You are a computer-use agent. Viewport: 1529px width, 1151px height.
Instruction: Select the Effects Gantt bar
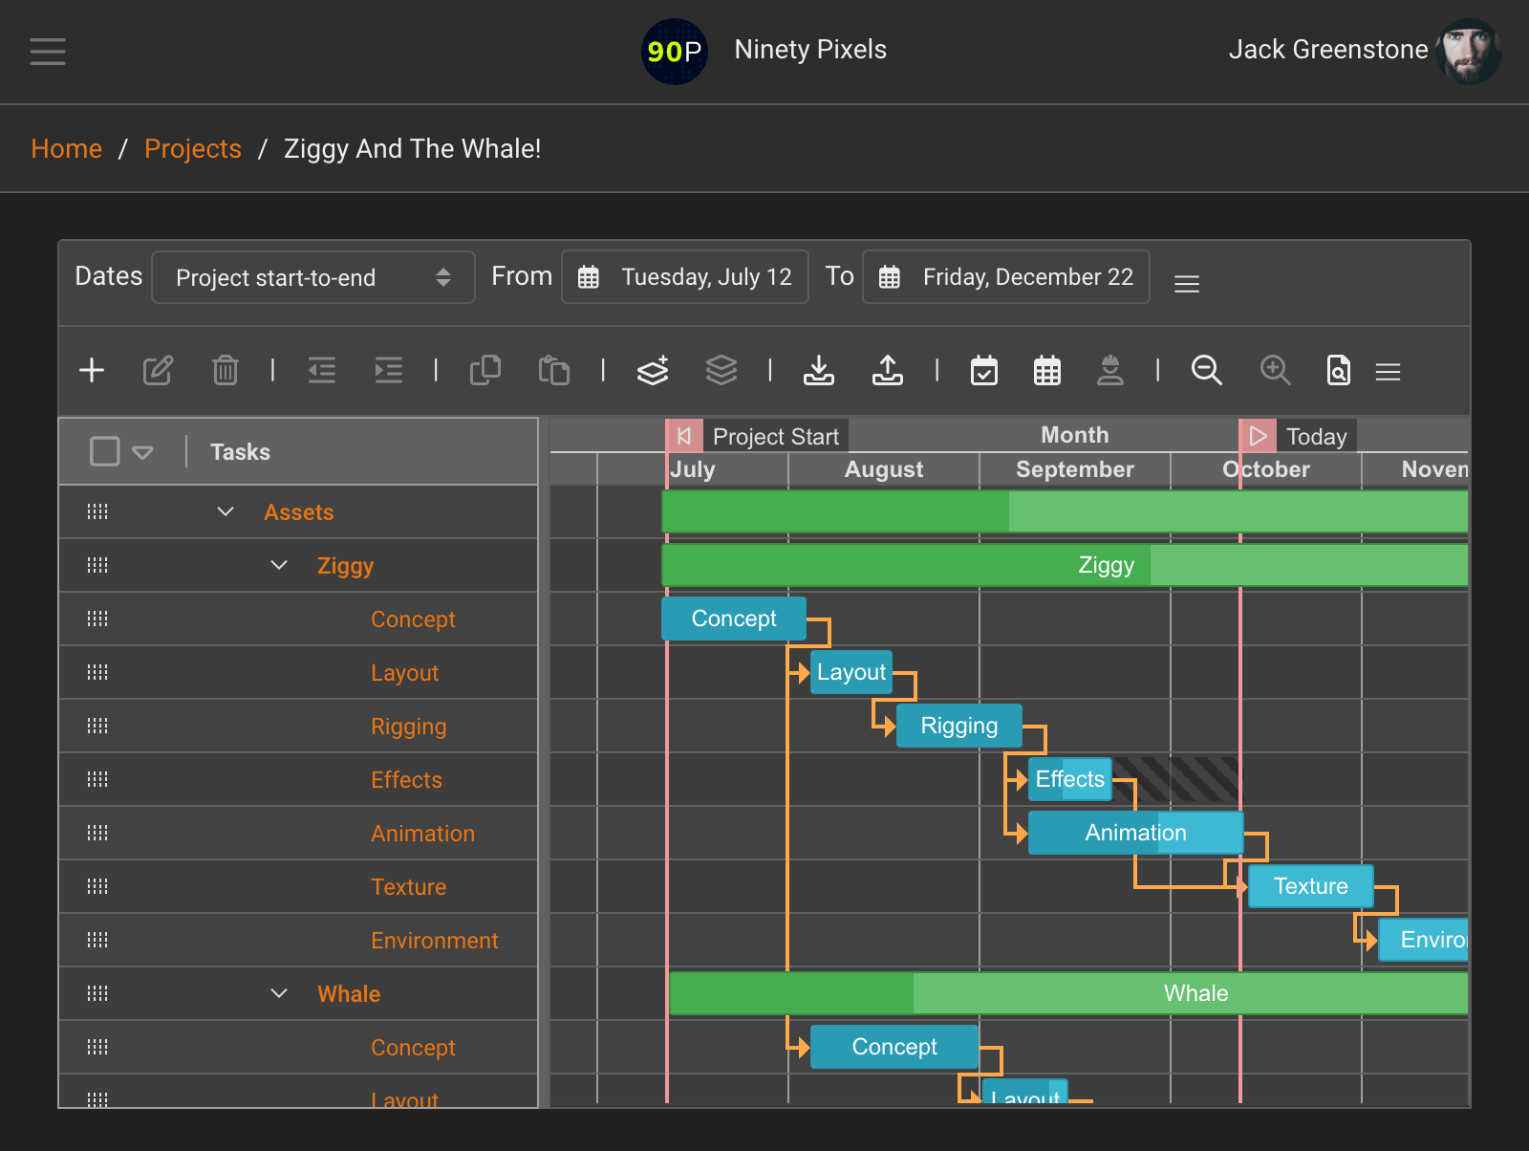(1070, 779)
